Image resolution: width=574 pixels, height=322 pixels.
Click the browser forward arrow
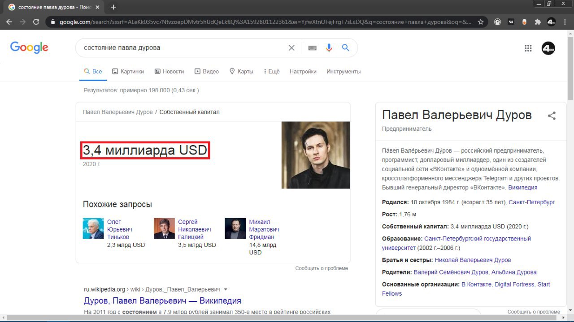coord(22,21)
